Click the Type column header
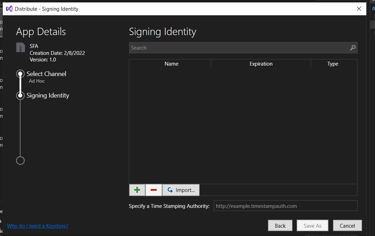The image size is (375, 236). pyautogui.click(x=333, y=64)
